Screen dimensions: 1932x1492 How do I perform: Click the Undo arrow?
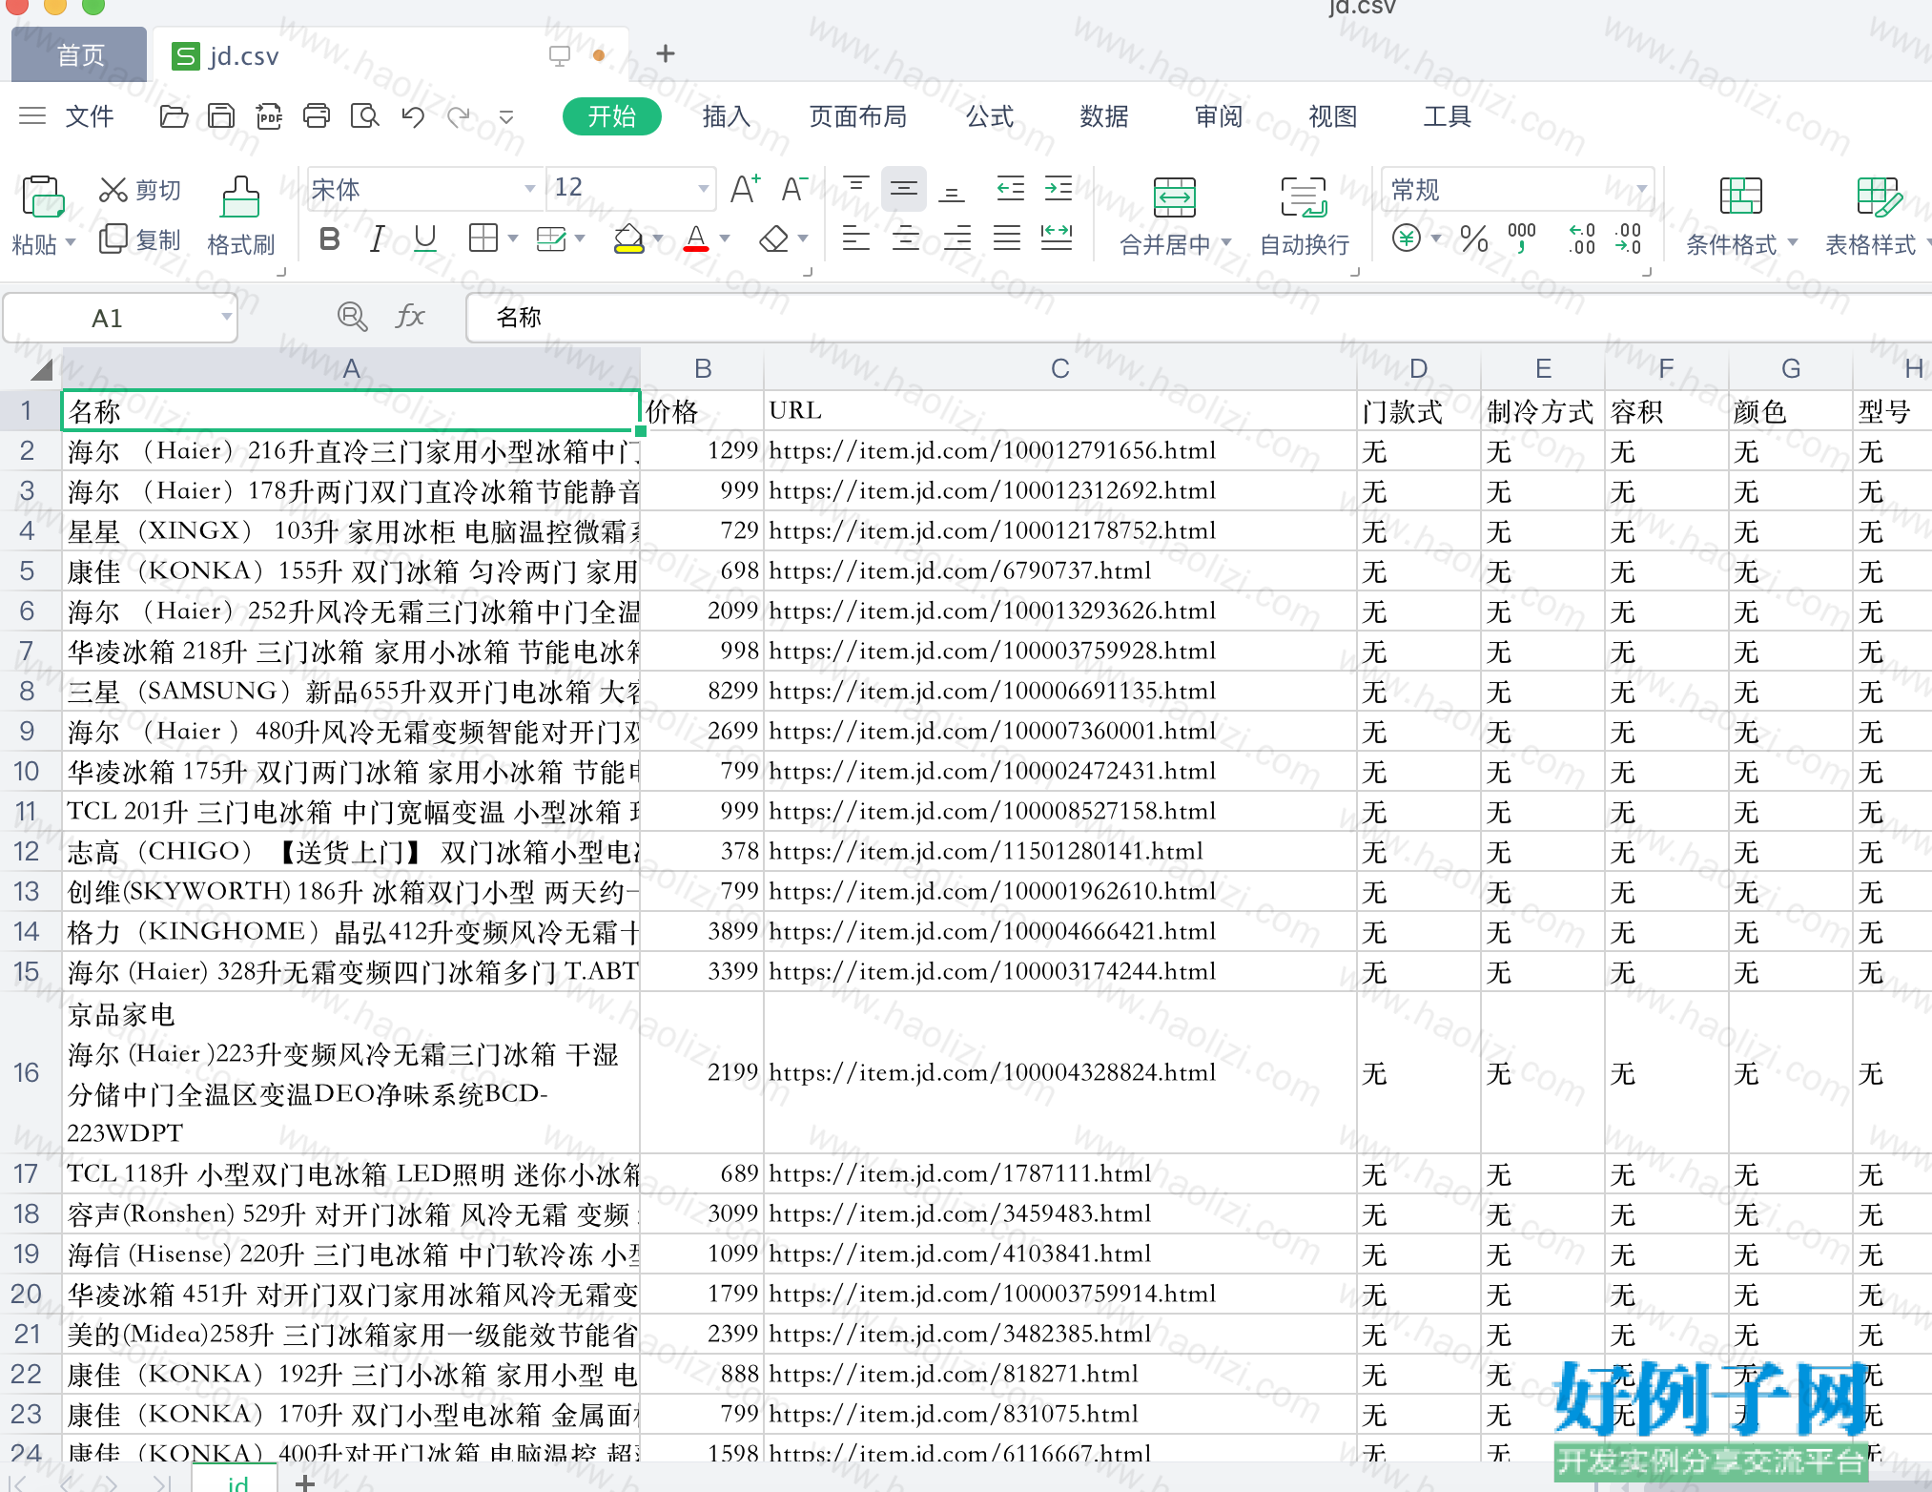(413, 116)
